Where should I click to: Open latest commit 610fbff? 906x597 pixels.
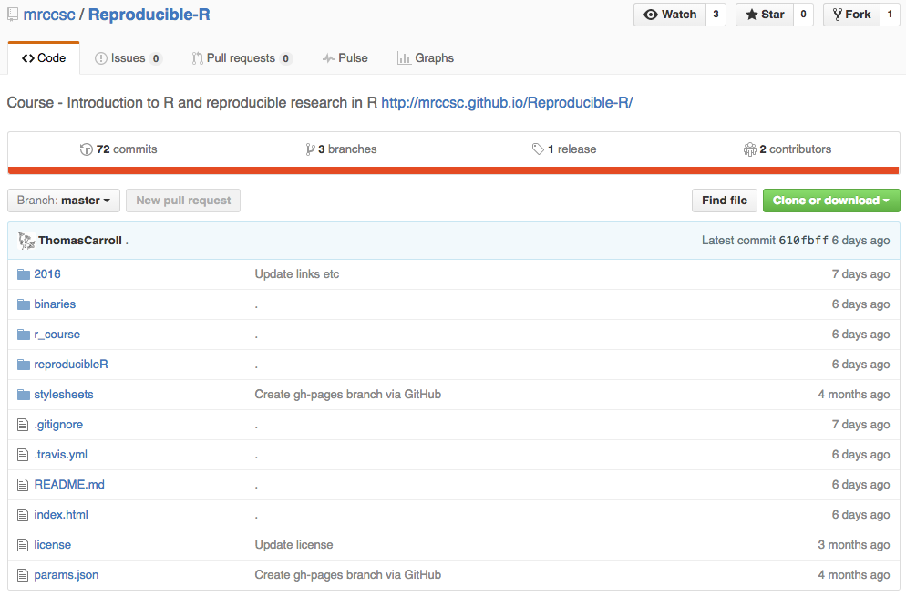(803, 241)
